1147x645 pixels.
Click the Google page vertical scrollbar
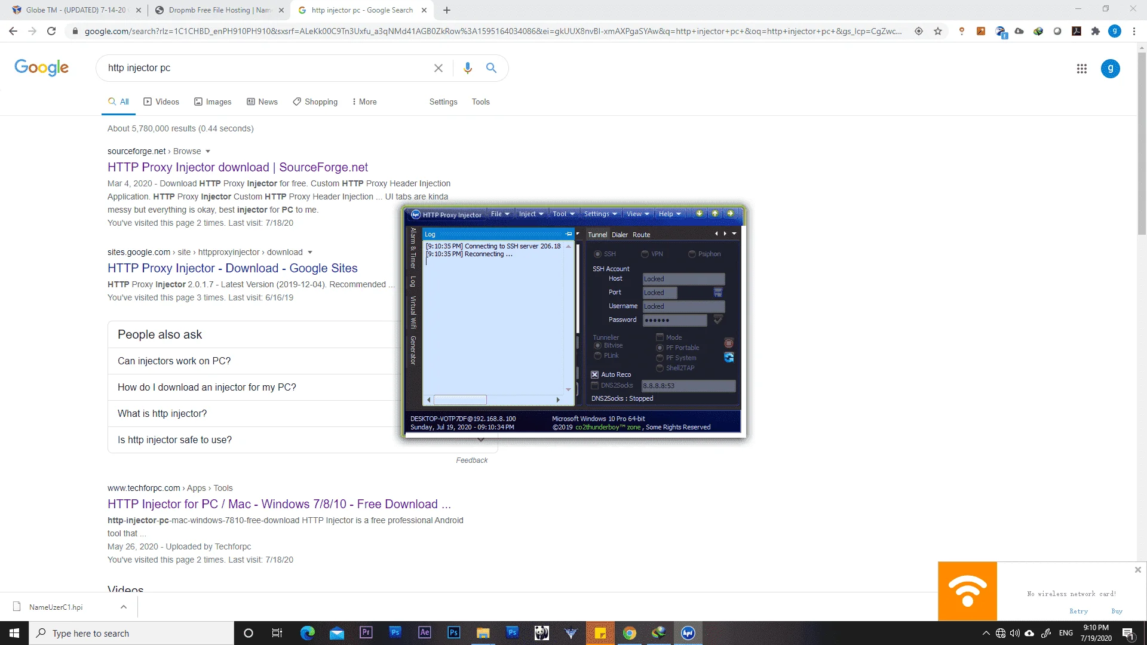tap(1142, 143)
